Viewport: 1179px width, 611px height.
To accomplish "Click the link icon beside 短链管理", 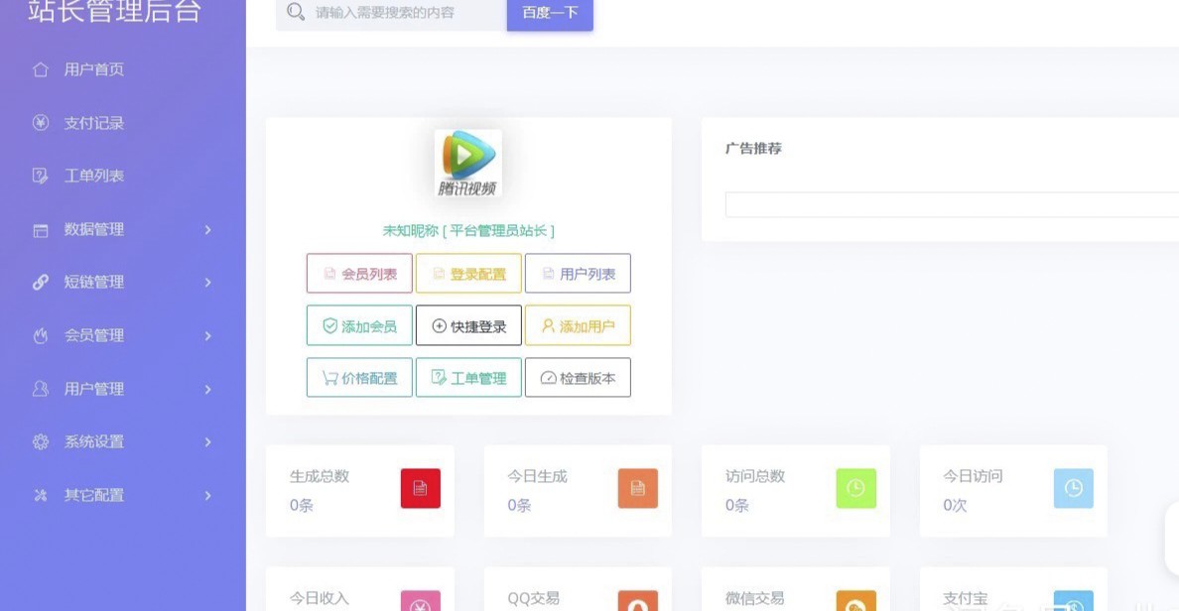I will [41, 283].
